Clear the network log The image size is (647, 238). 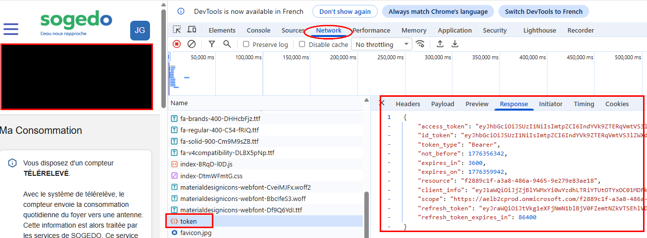(192, 44)
